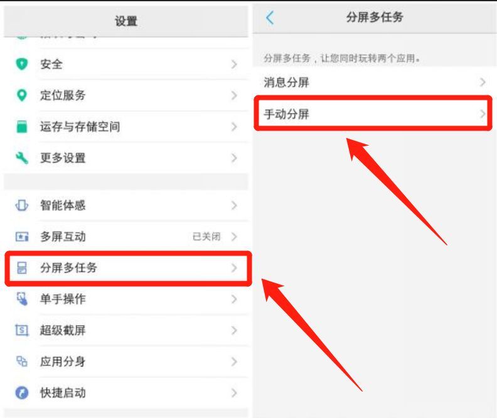Viewport: 497px width, 418px height.
Task: Expand the chevron on the 消息分屏 row
Action: click(x=483, y=82)
